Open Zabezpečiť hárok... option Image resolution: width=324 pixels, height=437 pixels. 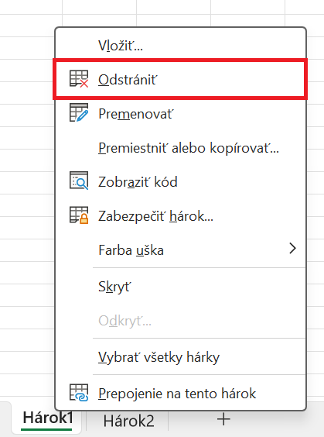pos(181,215)
